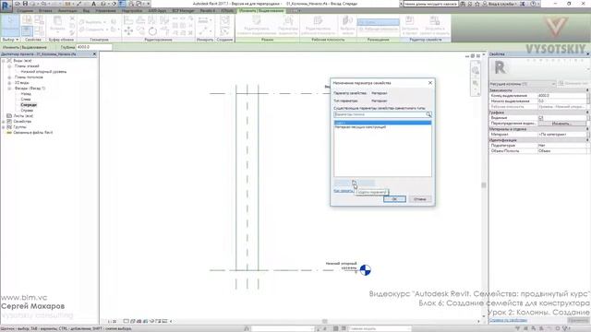This screenshot has width=591, height=332.
Task: Click the Изменить... visibility override button
Action: [x=561, y=124]
